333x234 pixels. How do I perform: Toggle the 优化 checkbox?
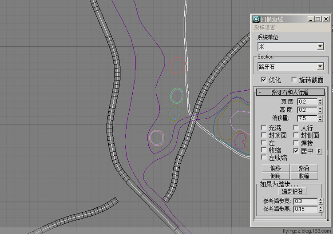tap(263, 80)
